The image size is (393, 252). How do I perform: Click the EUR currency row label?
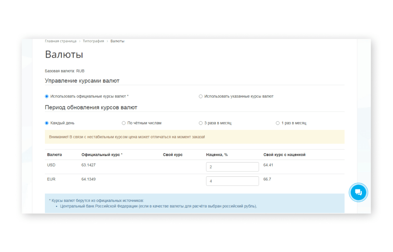[x=51, y=179]
